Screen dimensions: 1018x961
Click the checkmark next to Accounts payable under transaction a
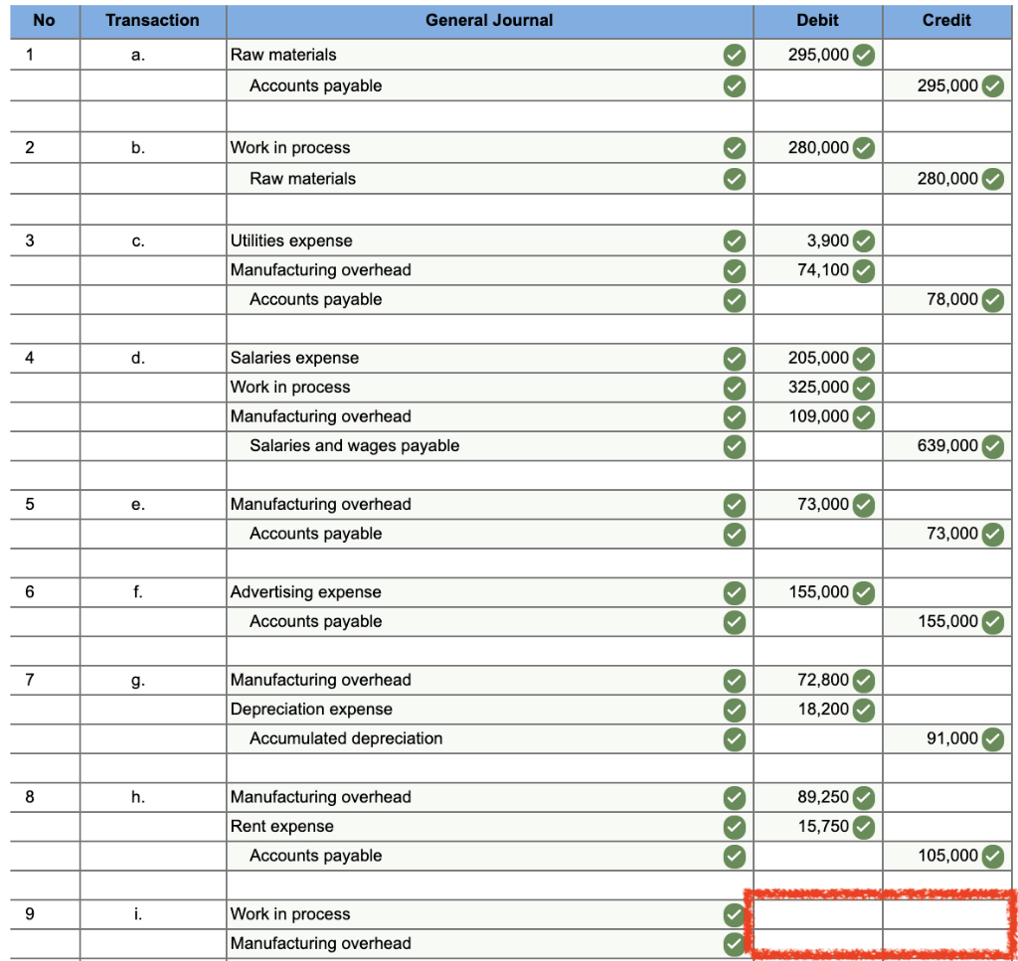point(733,85)
